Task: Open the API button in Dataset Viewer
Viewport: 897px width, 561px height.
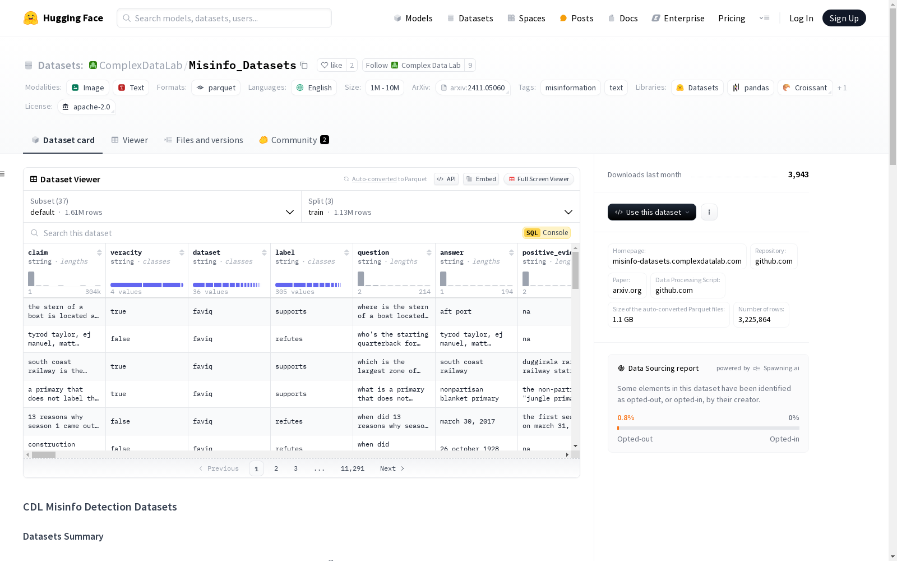Action: [446, 179]
